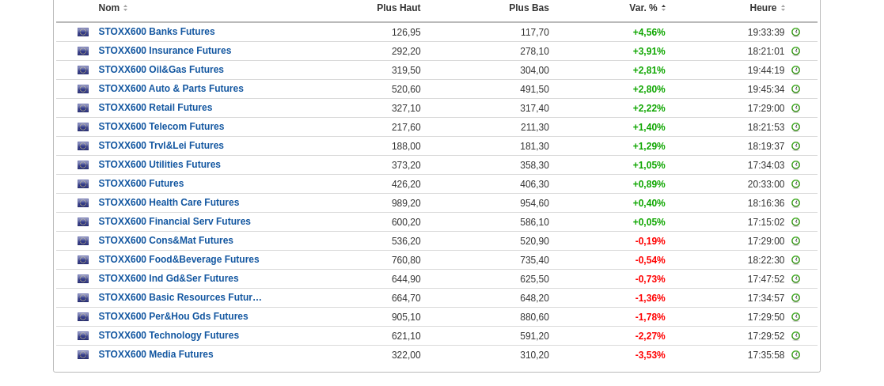Click the Plus Haut column header
This screenshot has width=884, height=386.
pos(398,8)
